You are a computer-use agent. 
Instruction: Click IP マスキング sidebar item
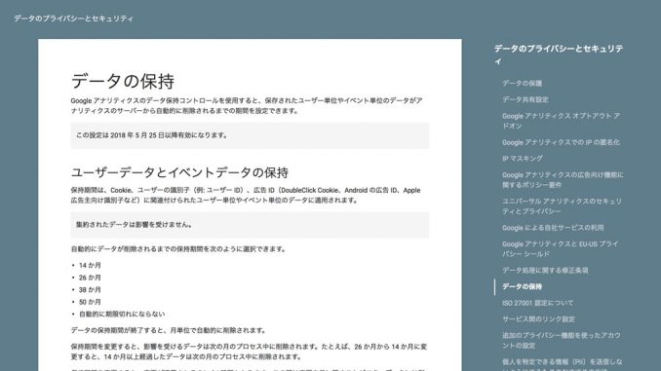point(523,159)
